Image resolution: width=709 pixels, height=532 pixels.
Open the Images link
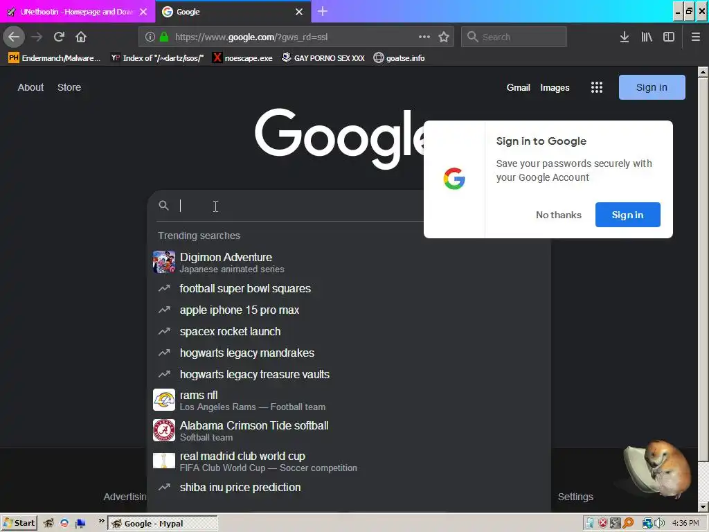coord(555,87)
